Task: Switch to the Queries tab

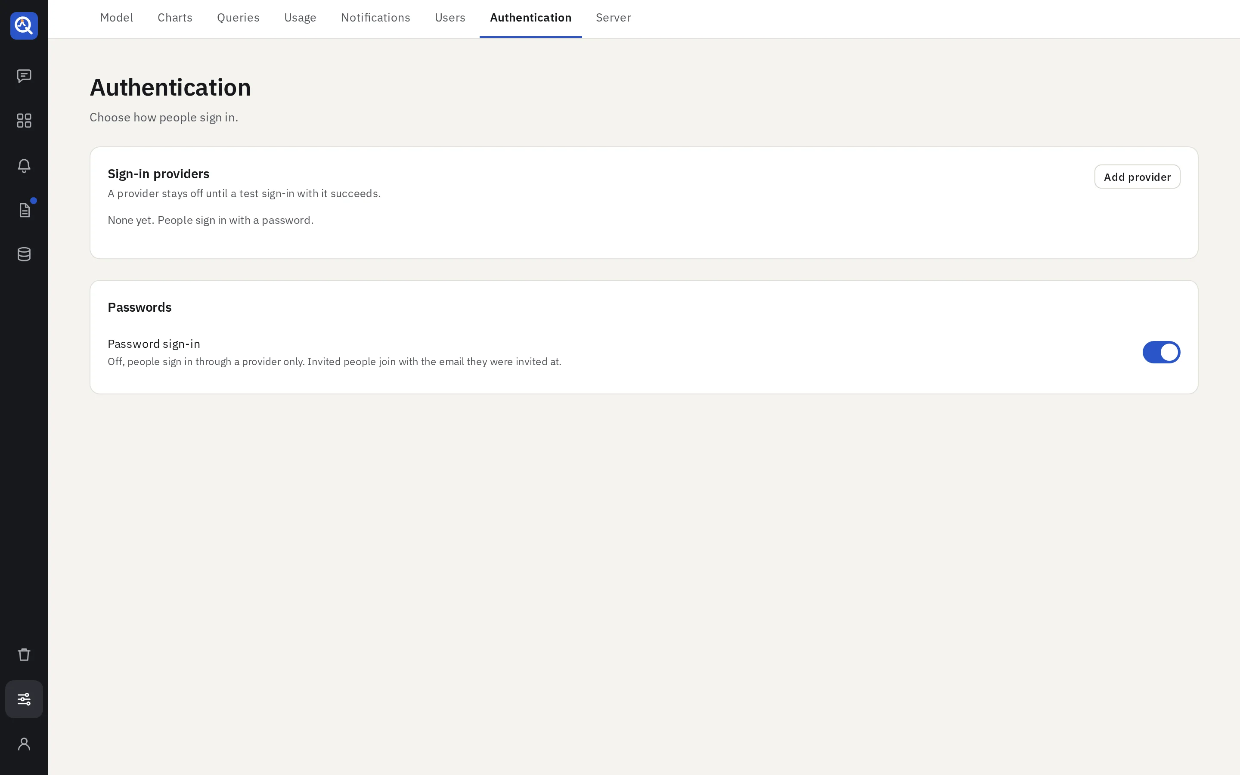Action: coord(238,18)
